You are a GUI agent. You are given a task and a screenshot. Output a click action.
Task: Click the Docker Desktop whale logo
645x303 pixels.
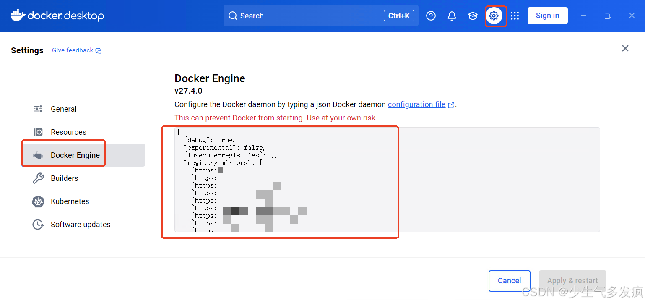(x=57, y=16)
